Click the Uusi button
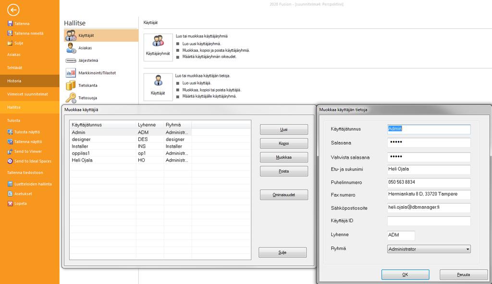Image resolution: width=492 pixels, height=284 pixels. [283, 130]
